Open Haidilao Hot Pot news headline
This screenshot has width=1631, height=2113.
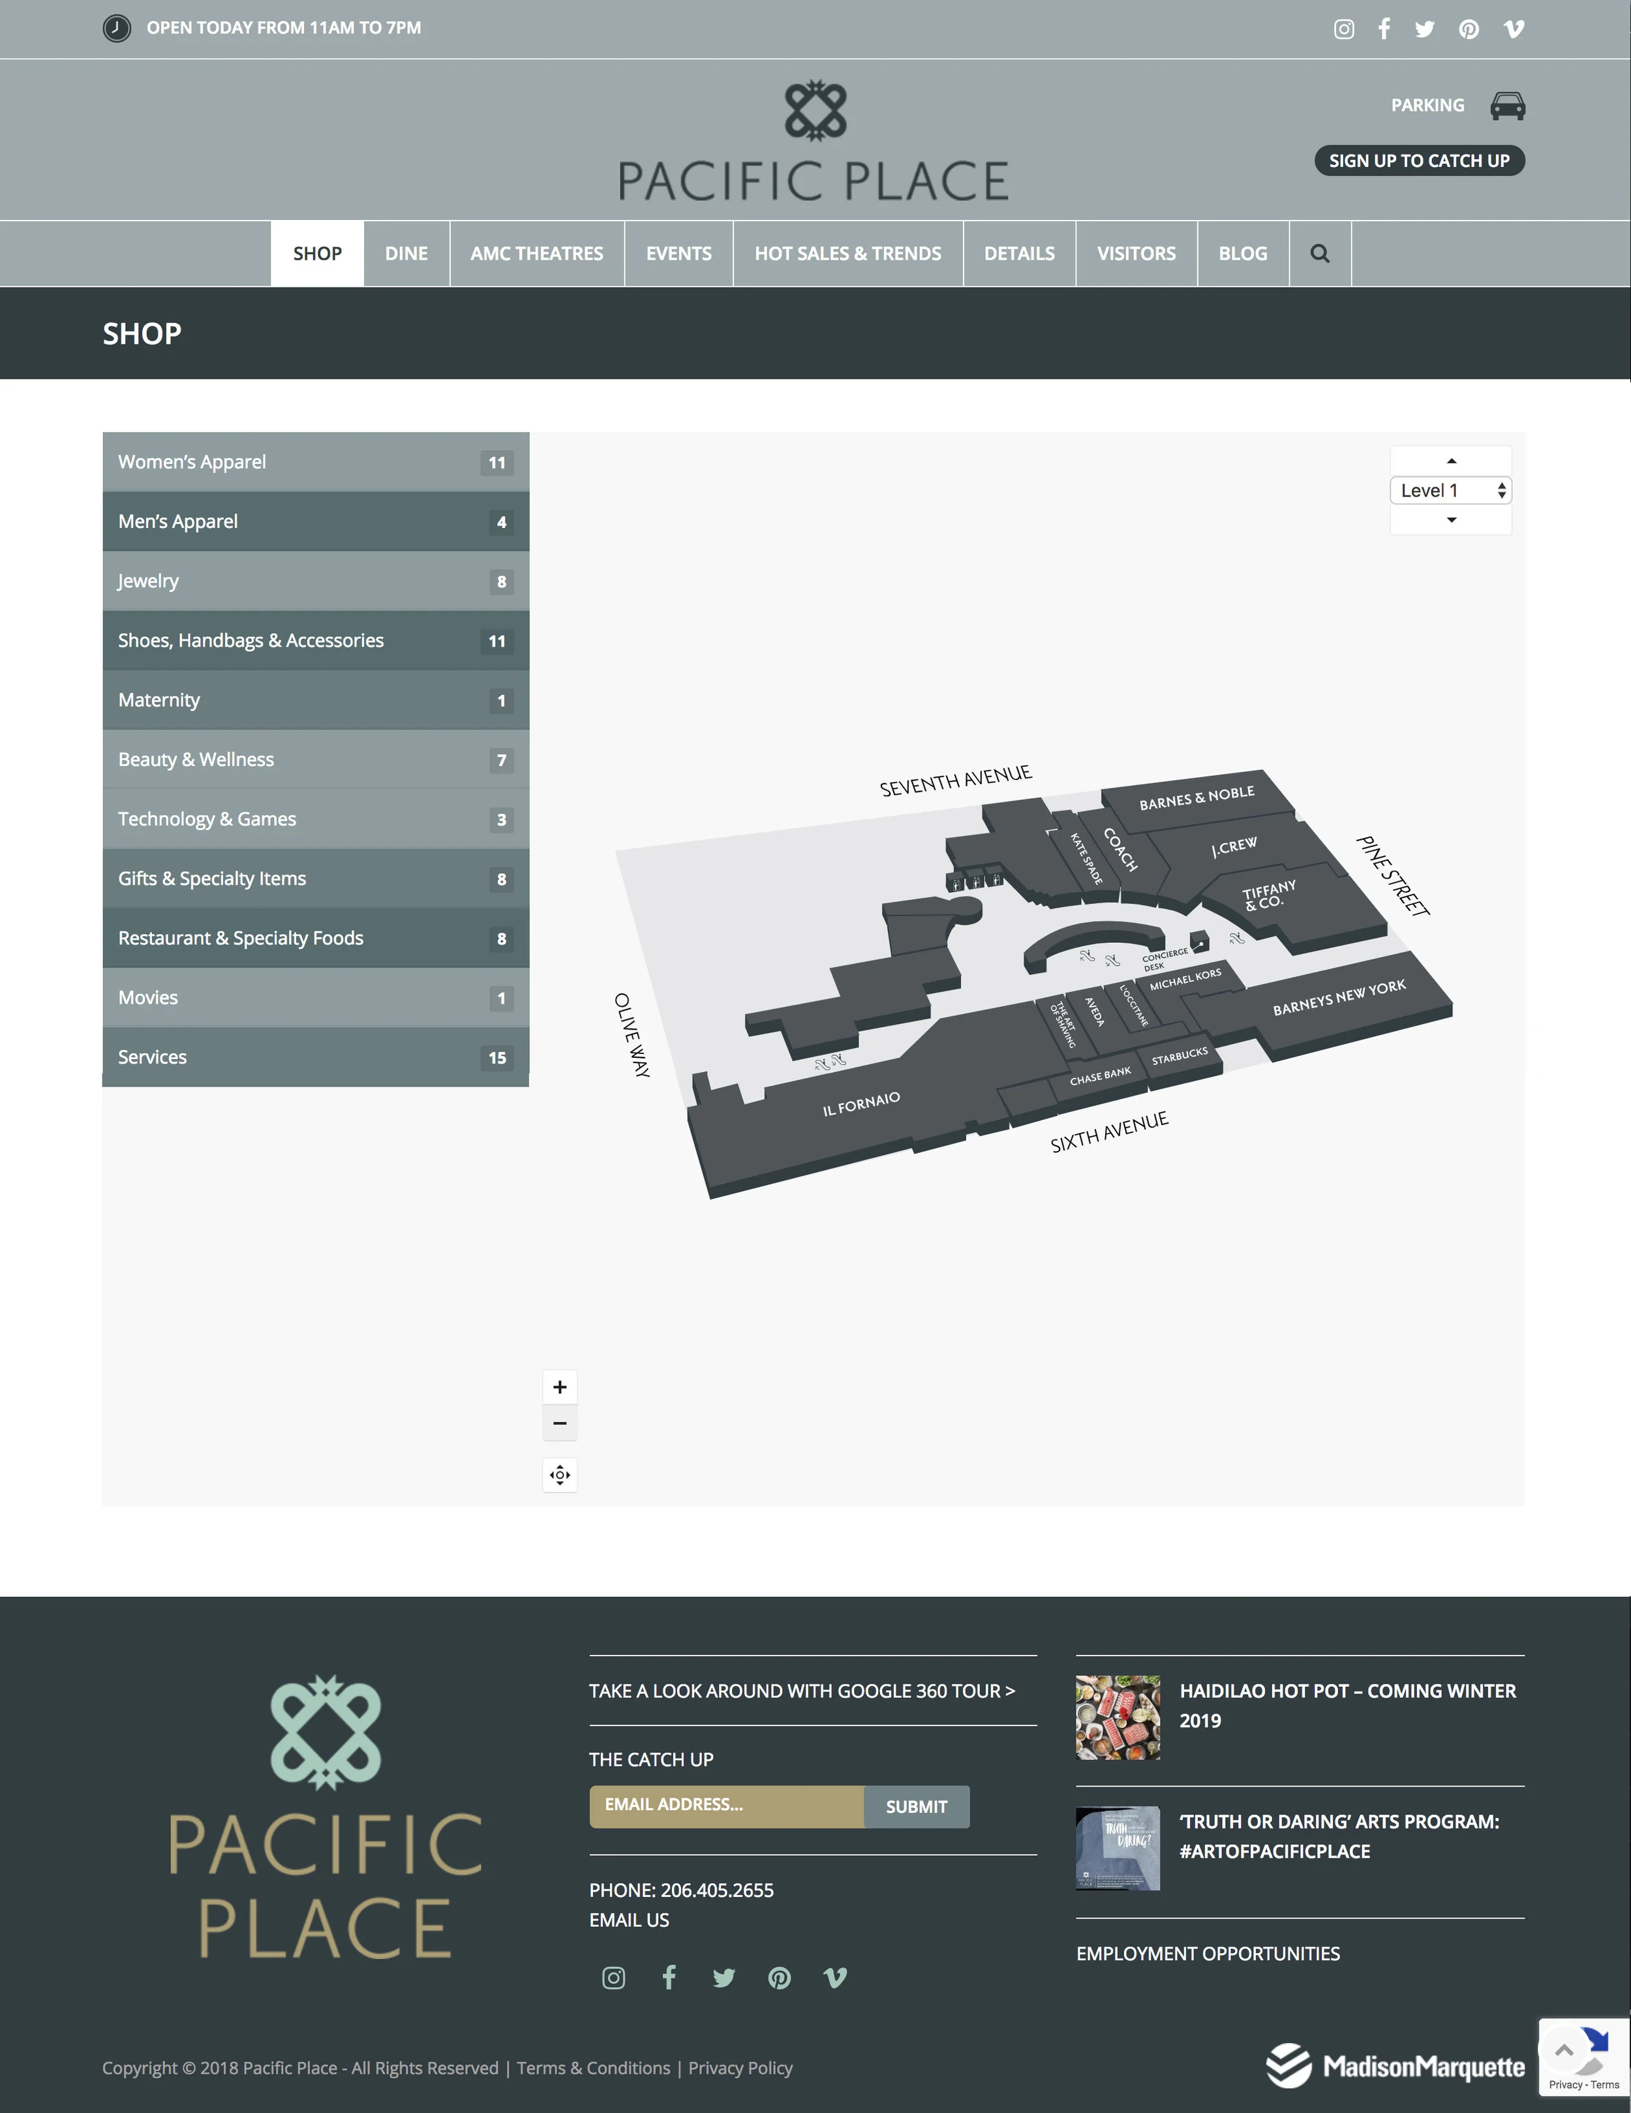coord(1348,1706)
